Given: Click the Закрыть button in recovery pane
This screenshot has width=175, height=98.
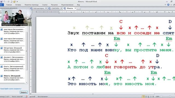Looking at the screenshot, I should click(24, 92).
